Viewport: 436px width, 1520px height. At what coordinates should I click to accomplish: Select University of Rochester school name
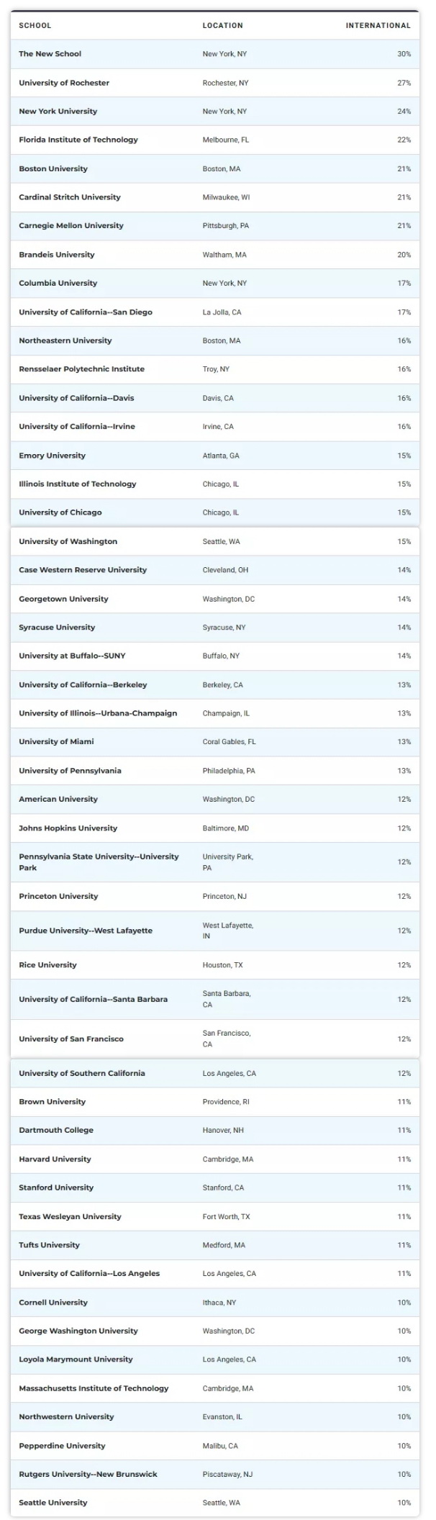pyautogui.click(x=64, y=83)
